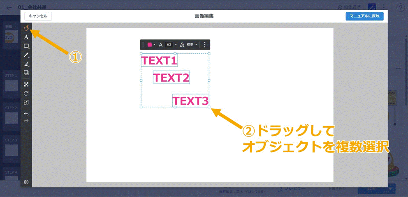
Task: Redo the undone edit
Action: 26,121
